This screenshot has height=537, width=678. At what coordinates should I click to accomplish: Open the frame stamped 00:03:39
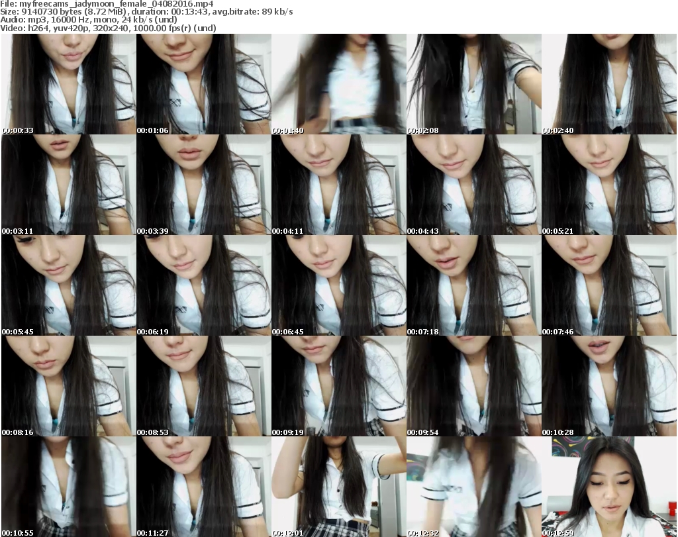point(204,185)
